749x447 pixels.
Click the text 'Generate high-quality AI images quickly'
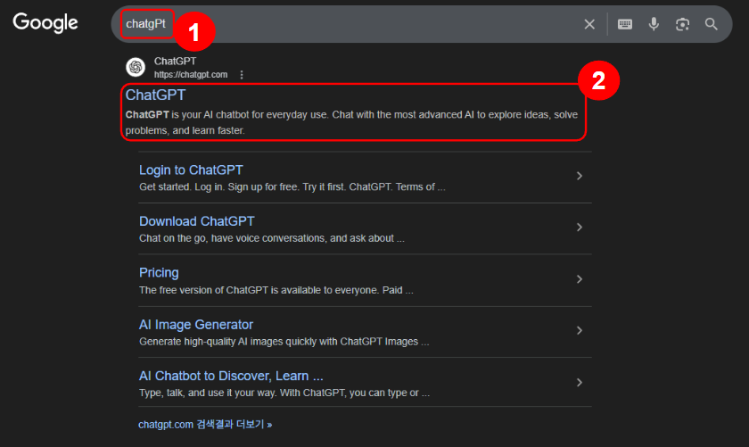(x=229, y=342)
